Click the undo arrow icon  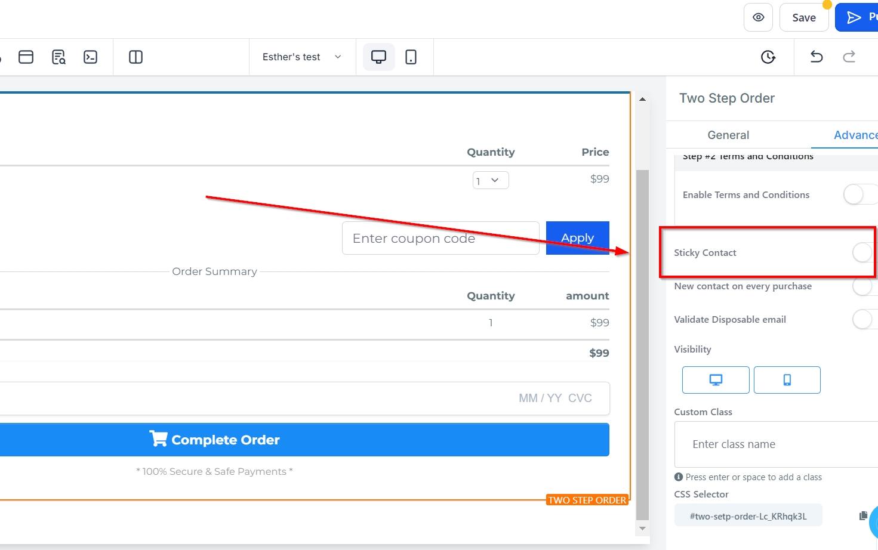tap(816, 57)
